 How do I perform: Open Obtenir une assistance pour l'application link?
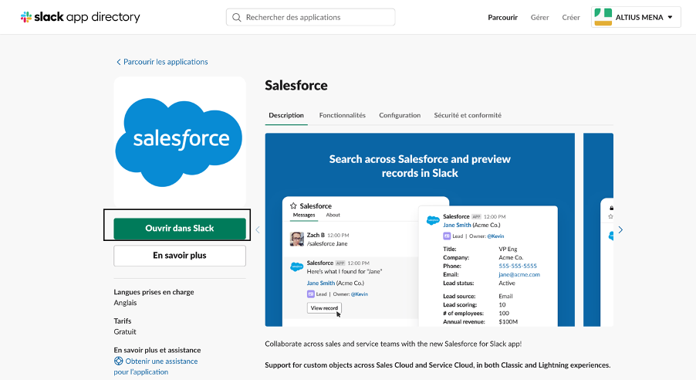pyautogui.click(x=156, y=366)
